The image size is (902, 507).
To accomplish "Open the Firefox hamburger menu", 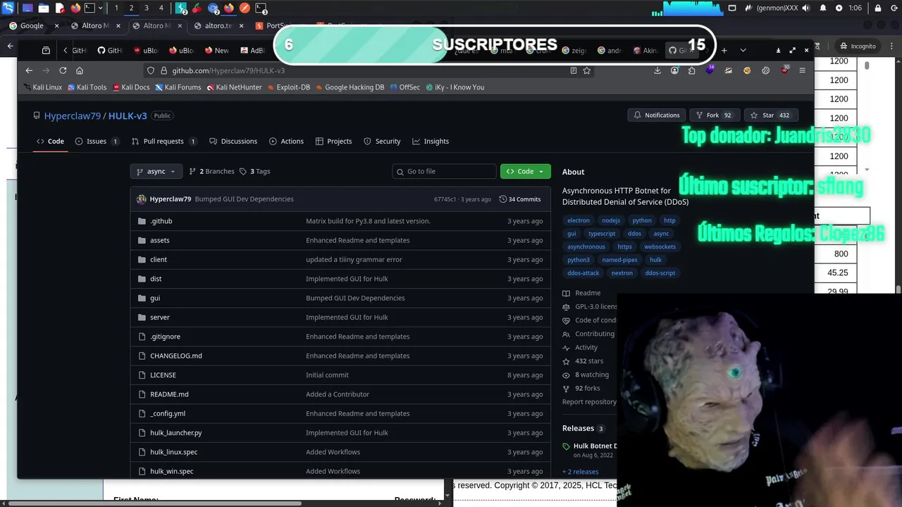I will click(x=802, y=70).
